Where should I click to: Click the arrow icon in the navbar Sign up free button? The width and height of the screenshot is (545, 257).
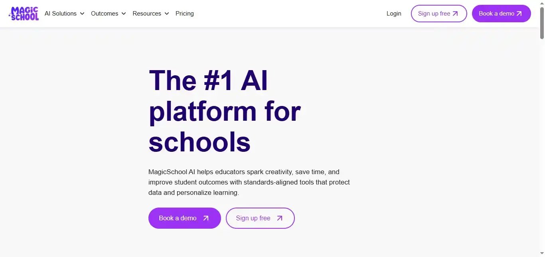(x=455, y=14)
